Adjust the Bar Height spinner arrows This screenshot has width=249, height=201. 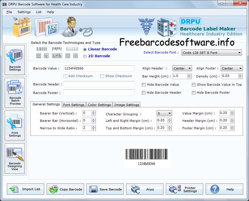point(189,76)
